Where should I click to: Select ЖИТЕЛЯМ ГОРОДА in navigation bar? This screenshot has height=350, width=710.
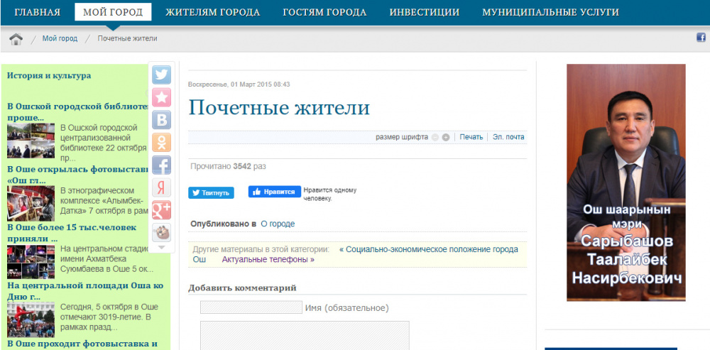point(212,12)
